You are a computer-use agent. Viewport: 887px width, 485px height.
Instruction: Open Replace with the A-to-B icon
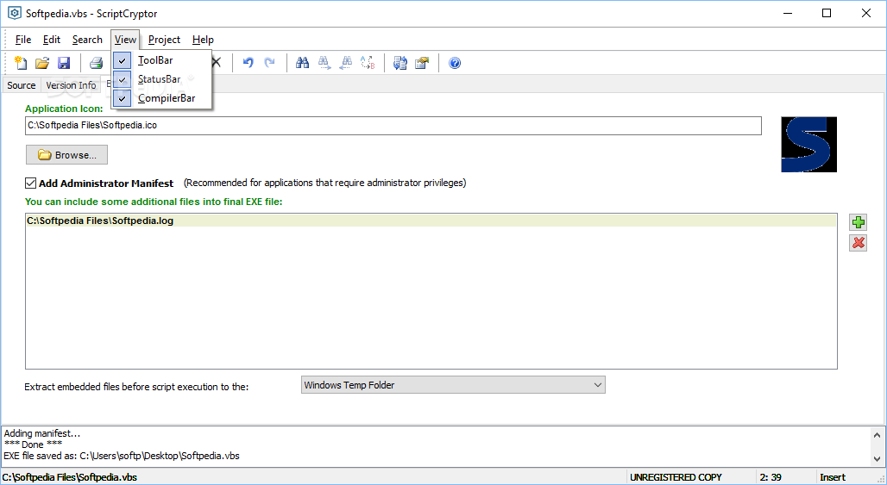pos(368,63)
